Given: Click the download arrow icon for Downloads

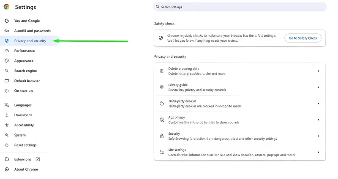Looking at the screenshot, I should [x=7, y=115].
